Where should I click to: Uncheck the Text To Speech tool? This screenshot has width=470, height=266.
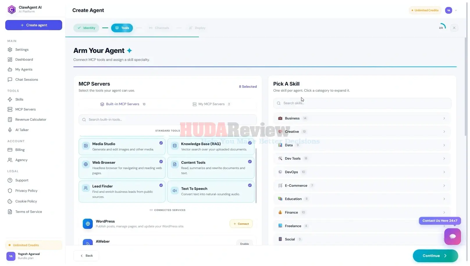click(x=250, y=185)
